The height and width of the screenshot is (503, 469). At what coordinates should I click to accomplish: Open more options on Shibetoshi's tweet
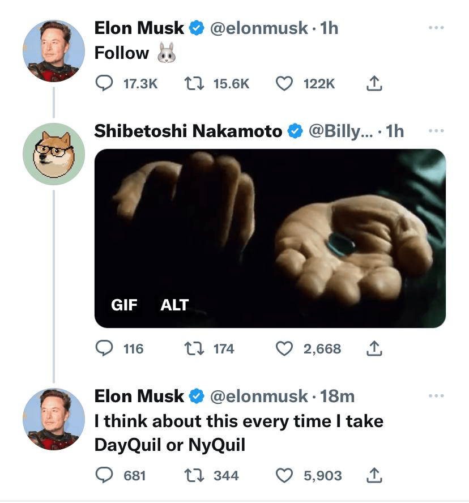click(436, 131)
